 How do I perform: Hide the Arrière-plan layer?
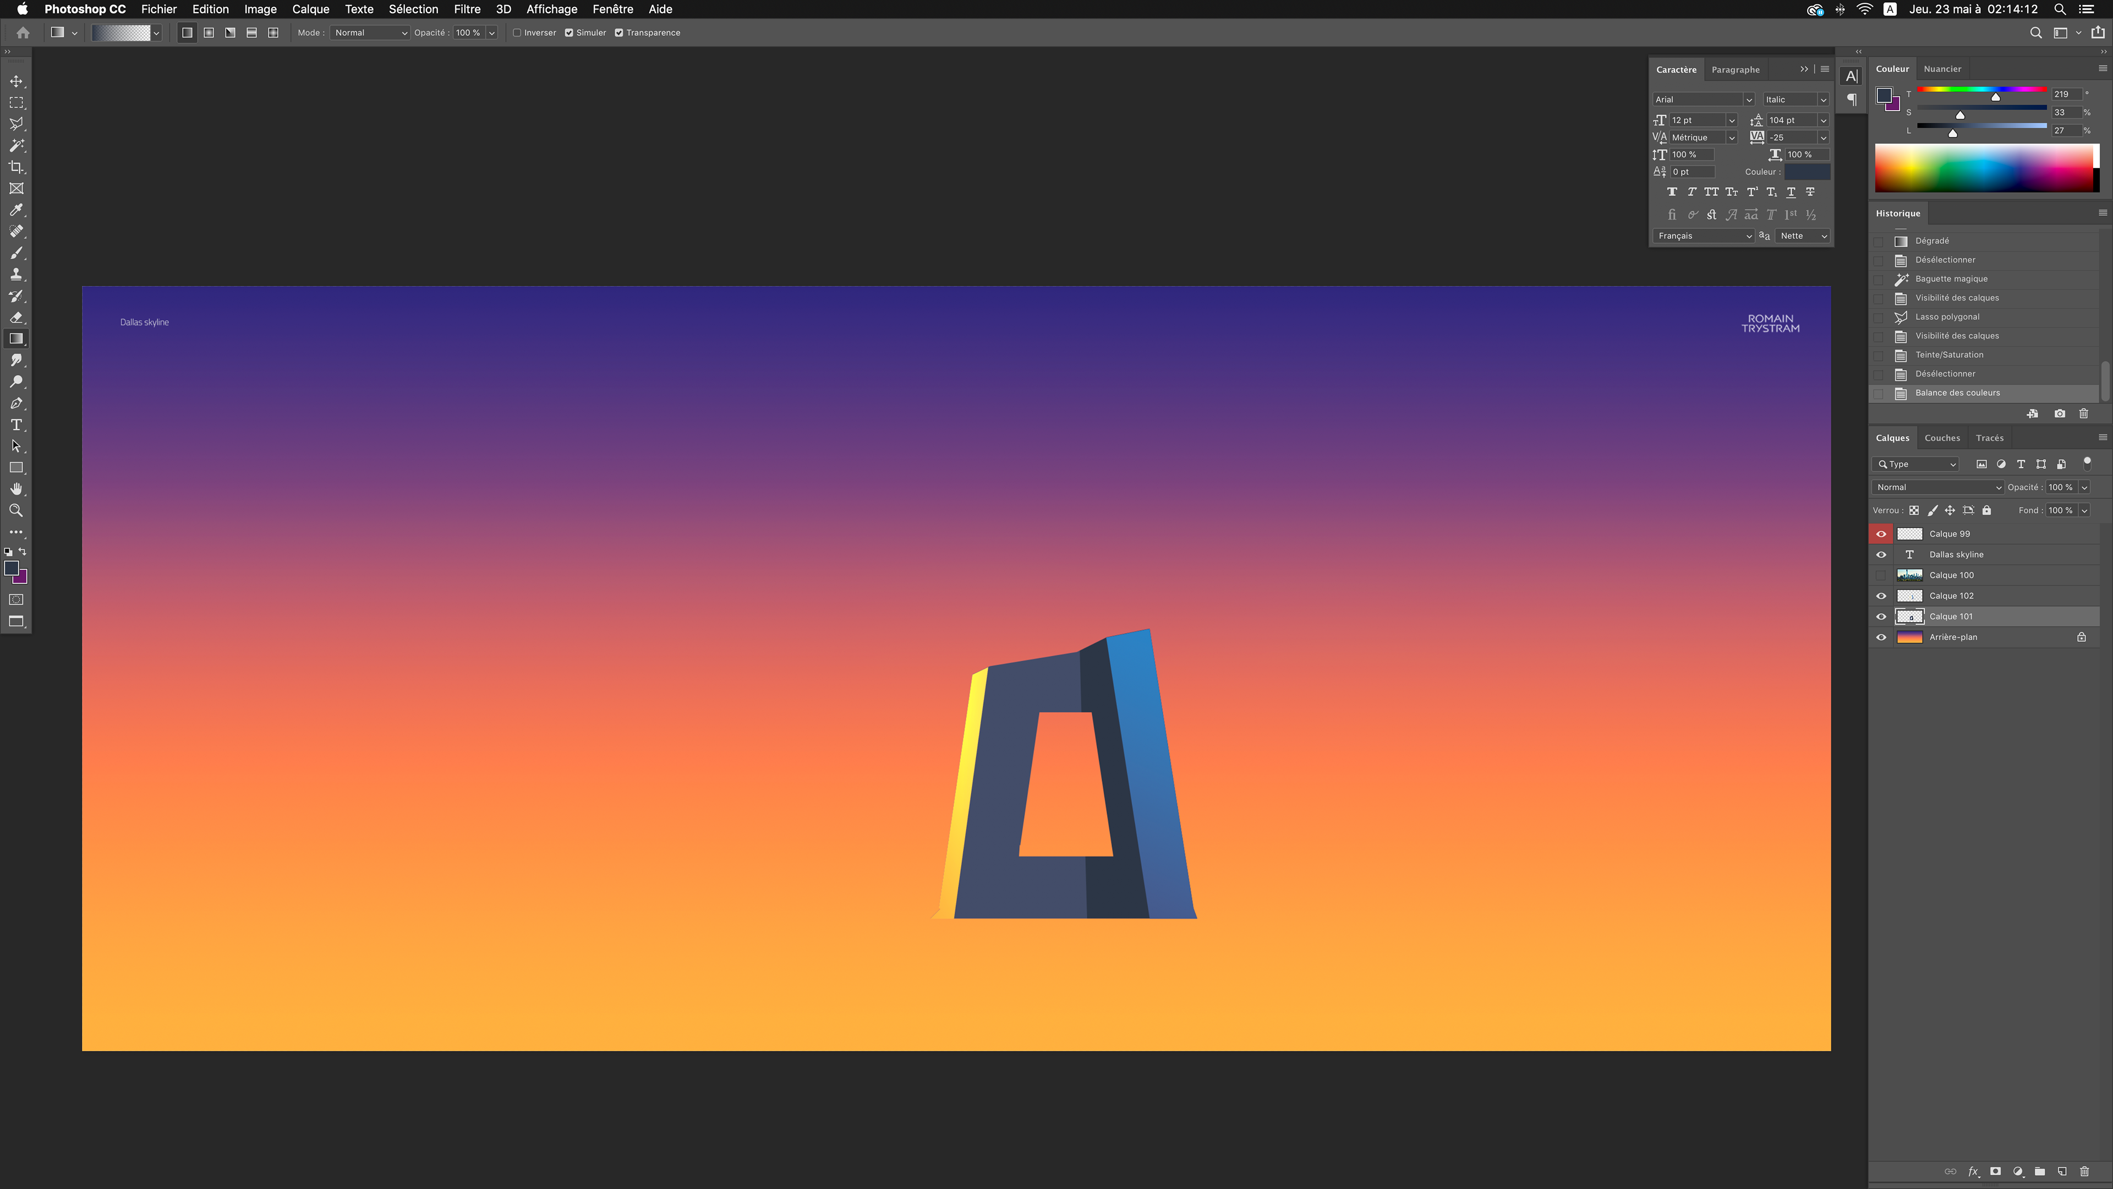pyautogui.click(x=1881, y=637)
